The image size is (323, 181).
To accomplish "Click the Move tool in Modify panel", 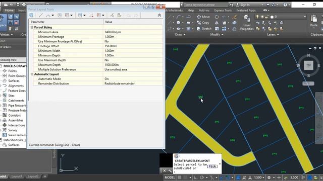I will pyautogui.click(x=203, y=17).
